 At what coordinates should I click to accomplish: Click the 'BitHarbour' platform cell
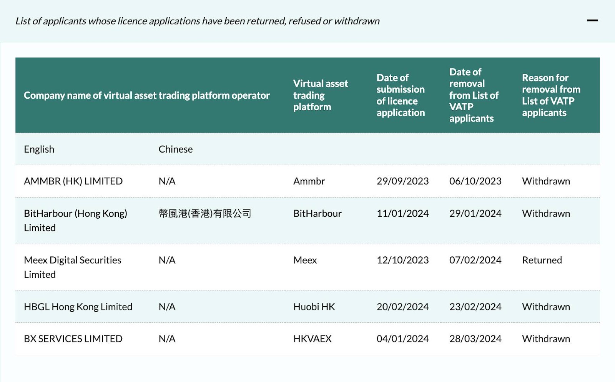[x=317, y=213]
